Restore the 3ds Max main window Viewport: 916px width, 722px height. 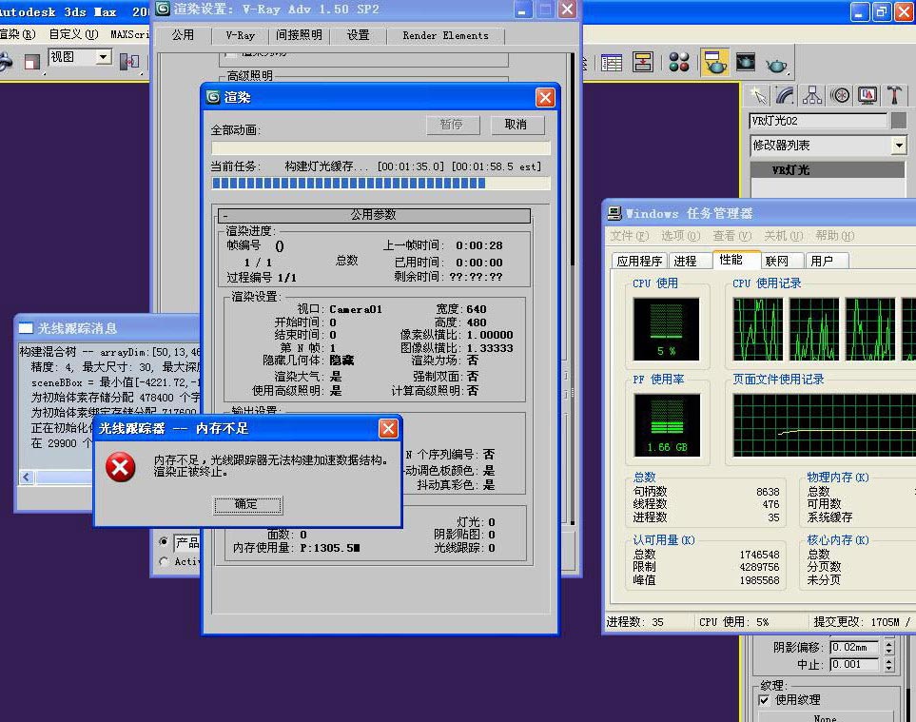pyautogui.click(x=881, y=11)
